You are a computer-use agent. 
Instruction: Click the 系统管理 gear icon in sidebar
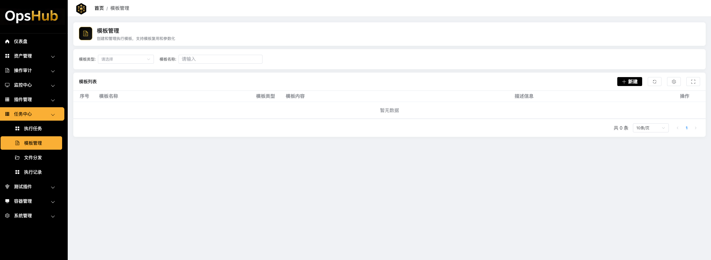8,216
